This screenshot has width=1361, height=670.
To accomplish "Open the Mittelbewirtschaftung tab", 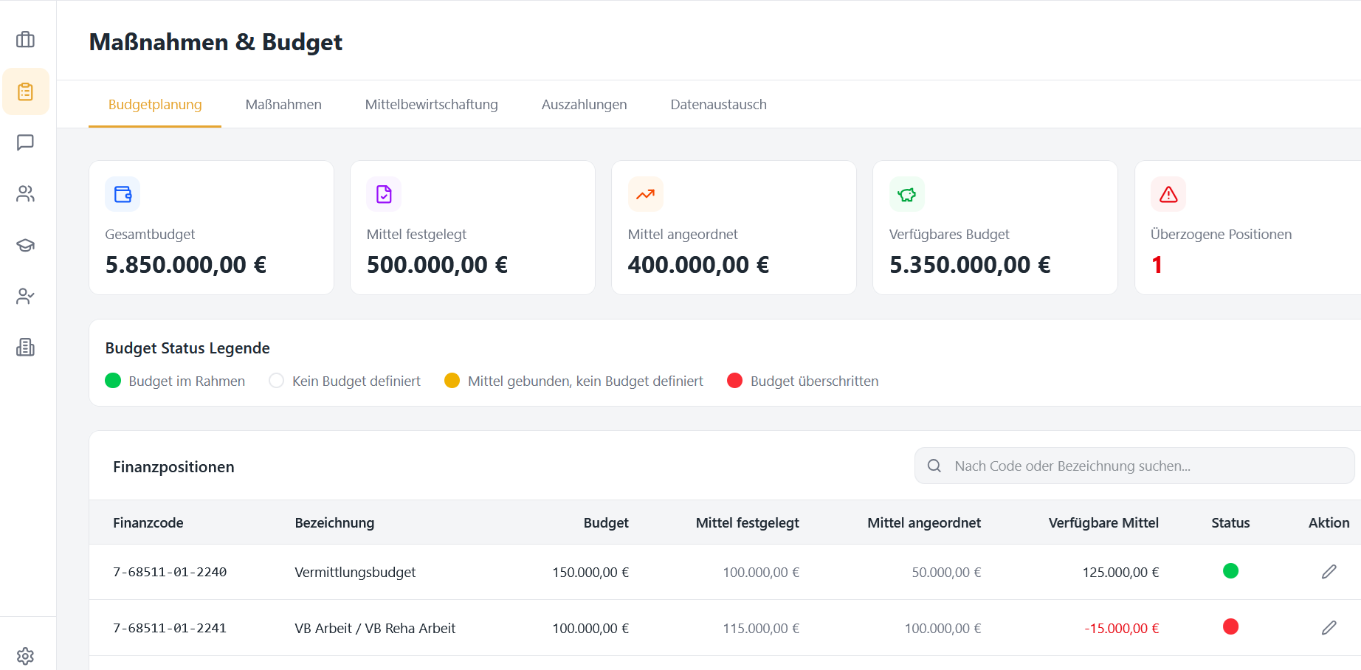I will 431,105.
